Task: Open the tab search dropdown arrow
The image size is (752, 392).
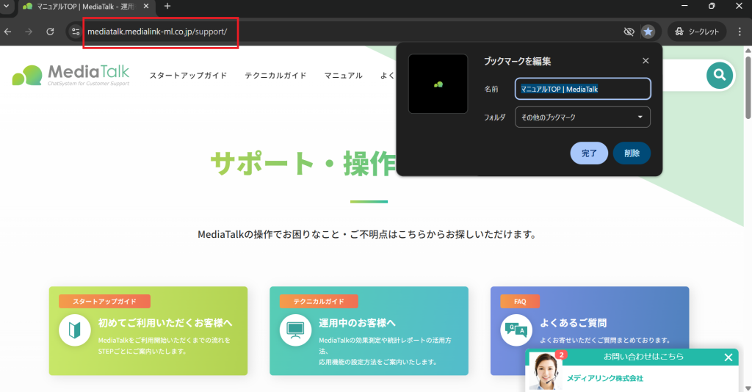Action: [x=7, y=6]
